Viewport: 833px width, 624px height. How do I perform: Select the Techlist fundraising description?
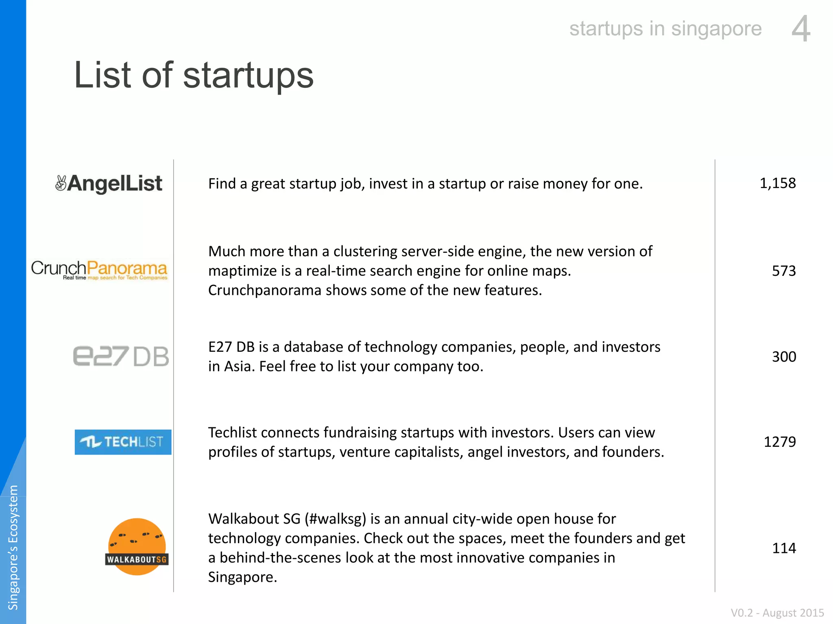[436, 442]
